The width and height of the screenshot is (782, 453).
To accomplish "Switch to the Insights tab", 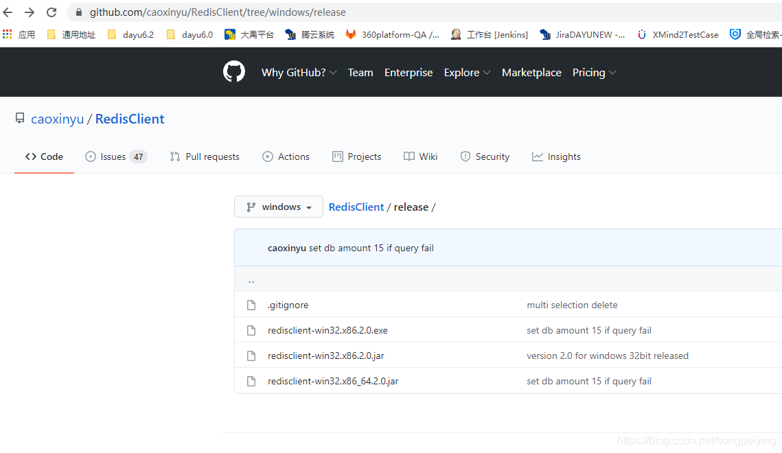I will pyautogui.click(x=556, y=156).
